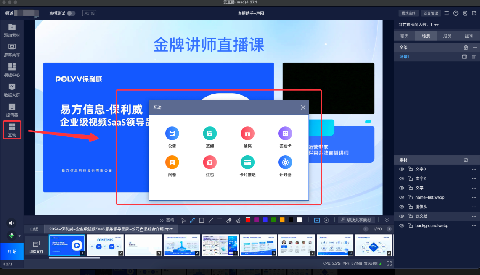Collapse the 画笔 toolbar with left chevrons
This screenshot has width=480, height=275.
click(162, 220)
